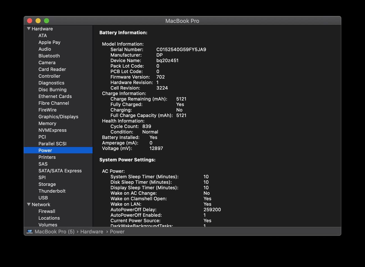This screenshot has height=267, width=365.
Task: Close the MacBook Pro window
Action: click(x=29, y=21)
